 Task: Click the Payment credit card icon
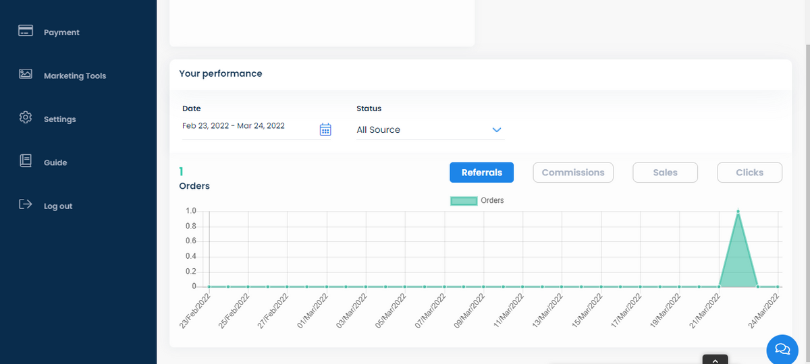[x=26, y=31]
